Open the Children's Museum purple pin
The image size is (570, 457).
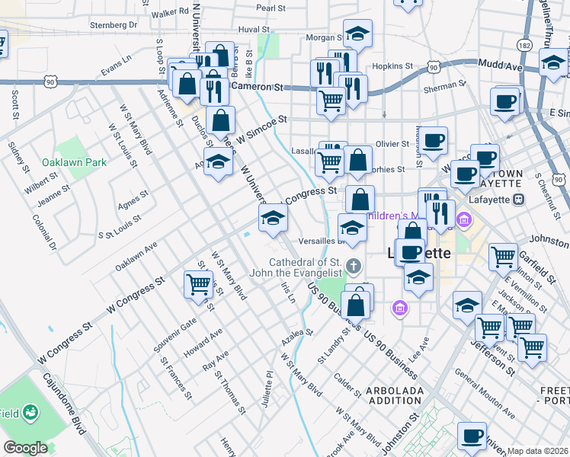click(464, 221)
